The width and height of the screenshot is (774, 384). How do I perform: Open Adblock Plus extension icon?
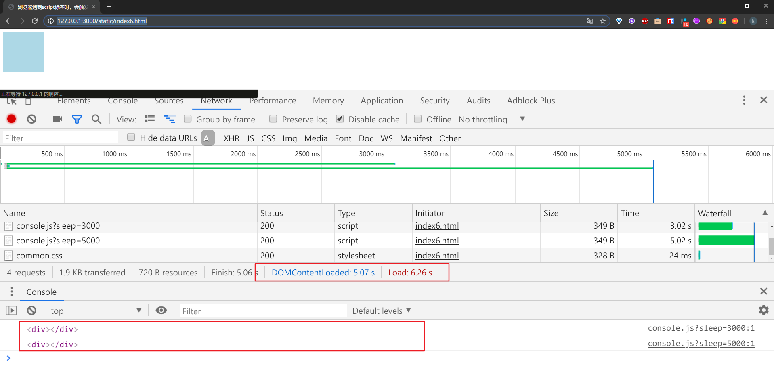click(x=645, y=21)
